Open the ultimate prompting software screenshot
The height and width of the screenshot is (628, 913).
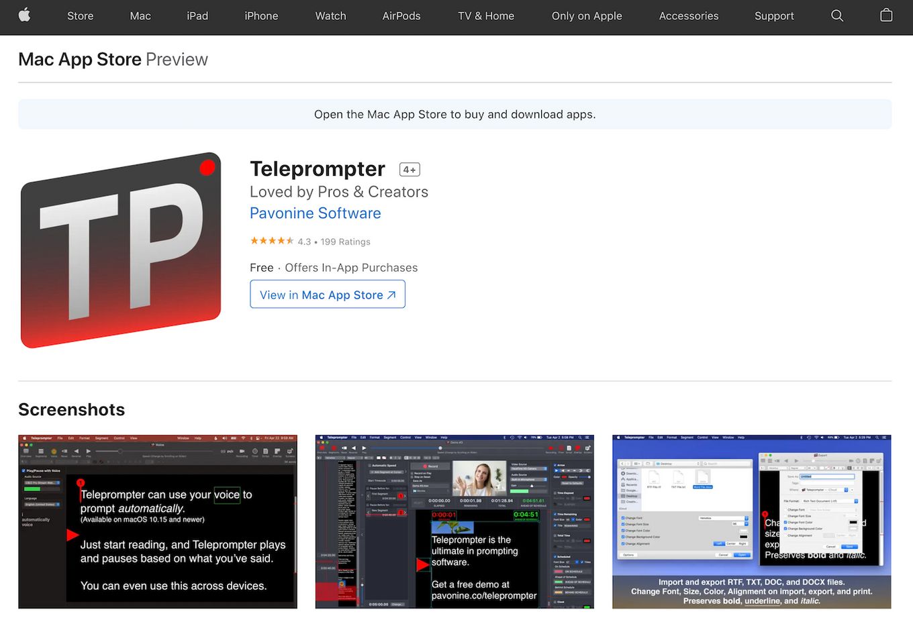[x=454, y=522]
